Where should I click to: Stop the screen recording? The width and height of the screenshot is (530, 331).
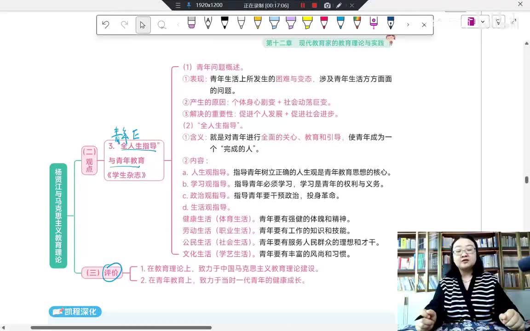[x=314, y=6]
